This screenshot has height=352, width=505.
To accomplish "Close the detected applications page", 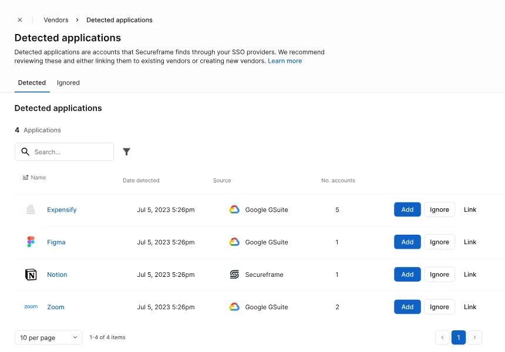I will click(x=20, y=20).
